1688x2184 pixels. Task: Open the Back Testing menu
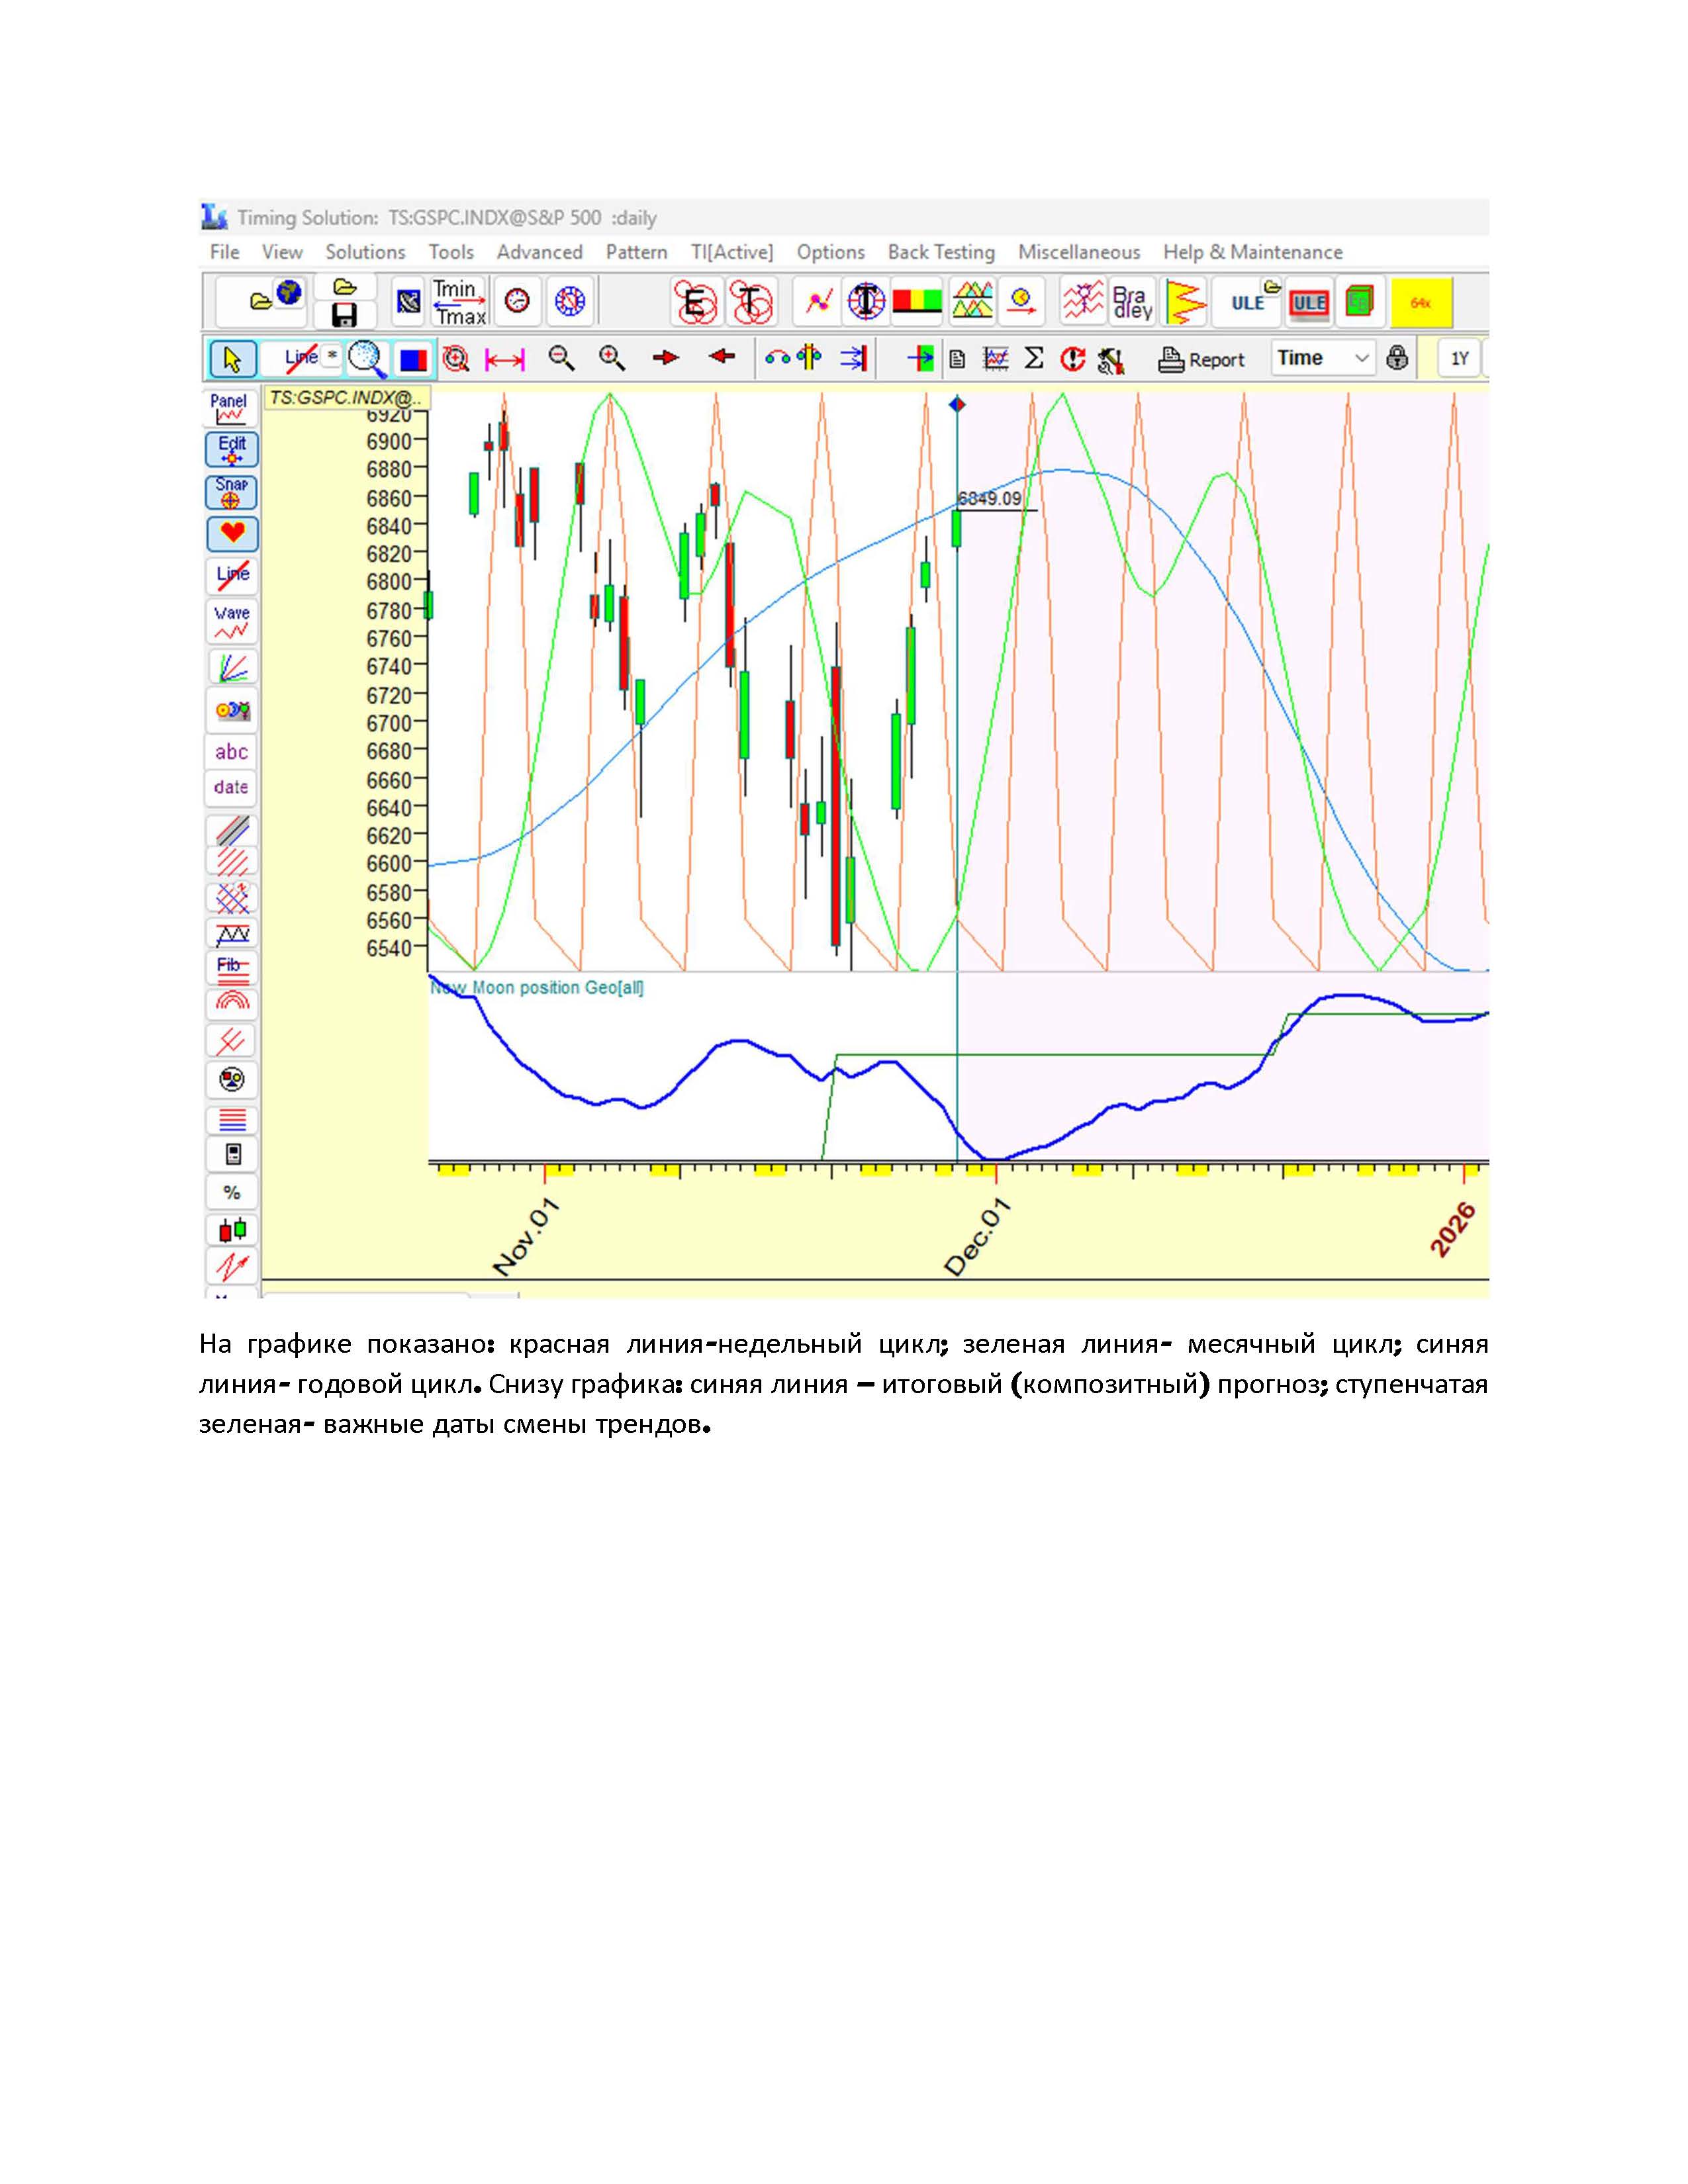(941, 252)
